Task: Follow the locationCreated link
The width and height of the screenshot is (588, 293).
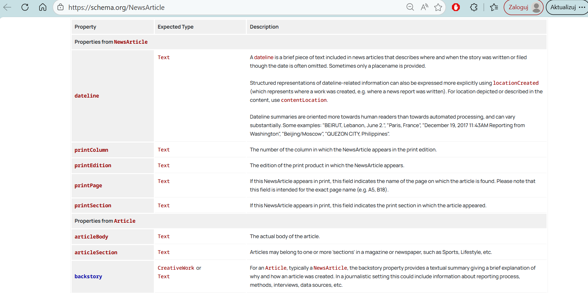Action: (x=515, y=83)
